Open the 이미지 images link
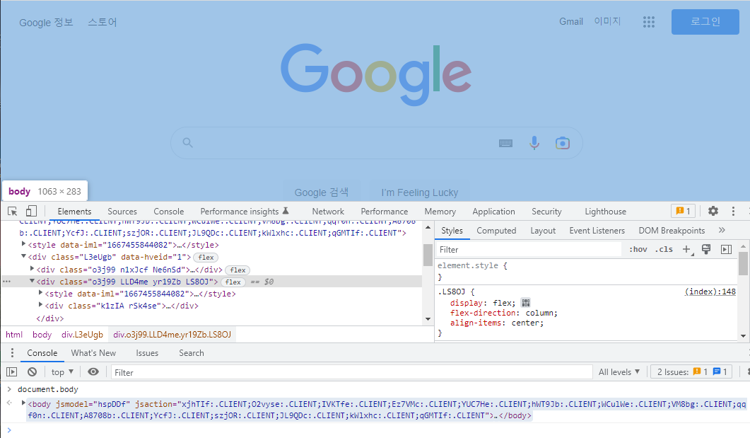Screen dimensions: 750x438 (607, 21)
